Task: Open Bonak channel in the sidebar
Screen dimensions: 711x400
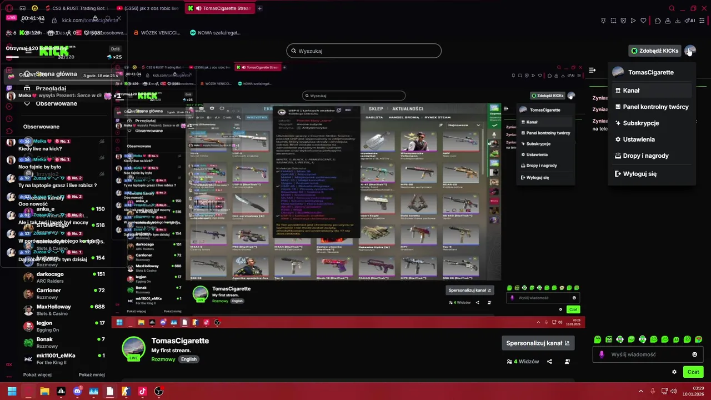Action: coord(64,342)
